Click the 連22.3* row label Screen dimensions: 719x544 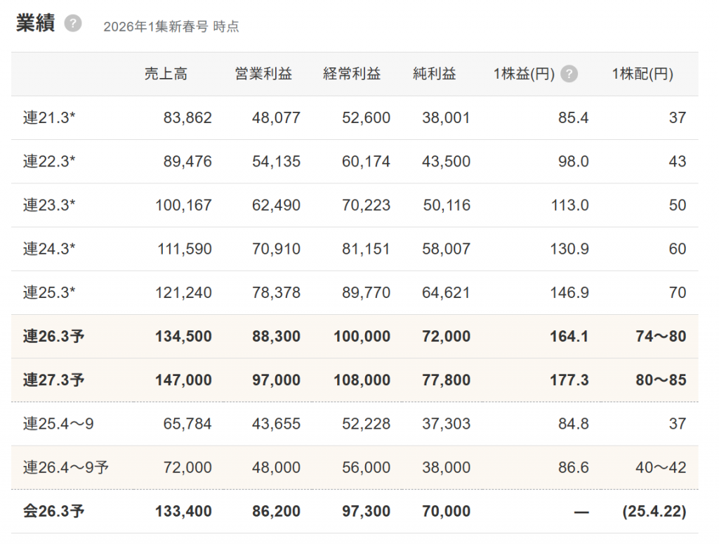pyautogui.click(x=49, y=162)
